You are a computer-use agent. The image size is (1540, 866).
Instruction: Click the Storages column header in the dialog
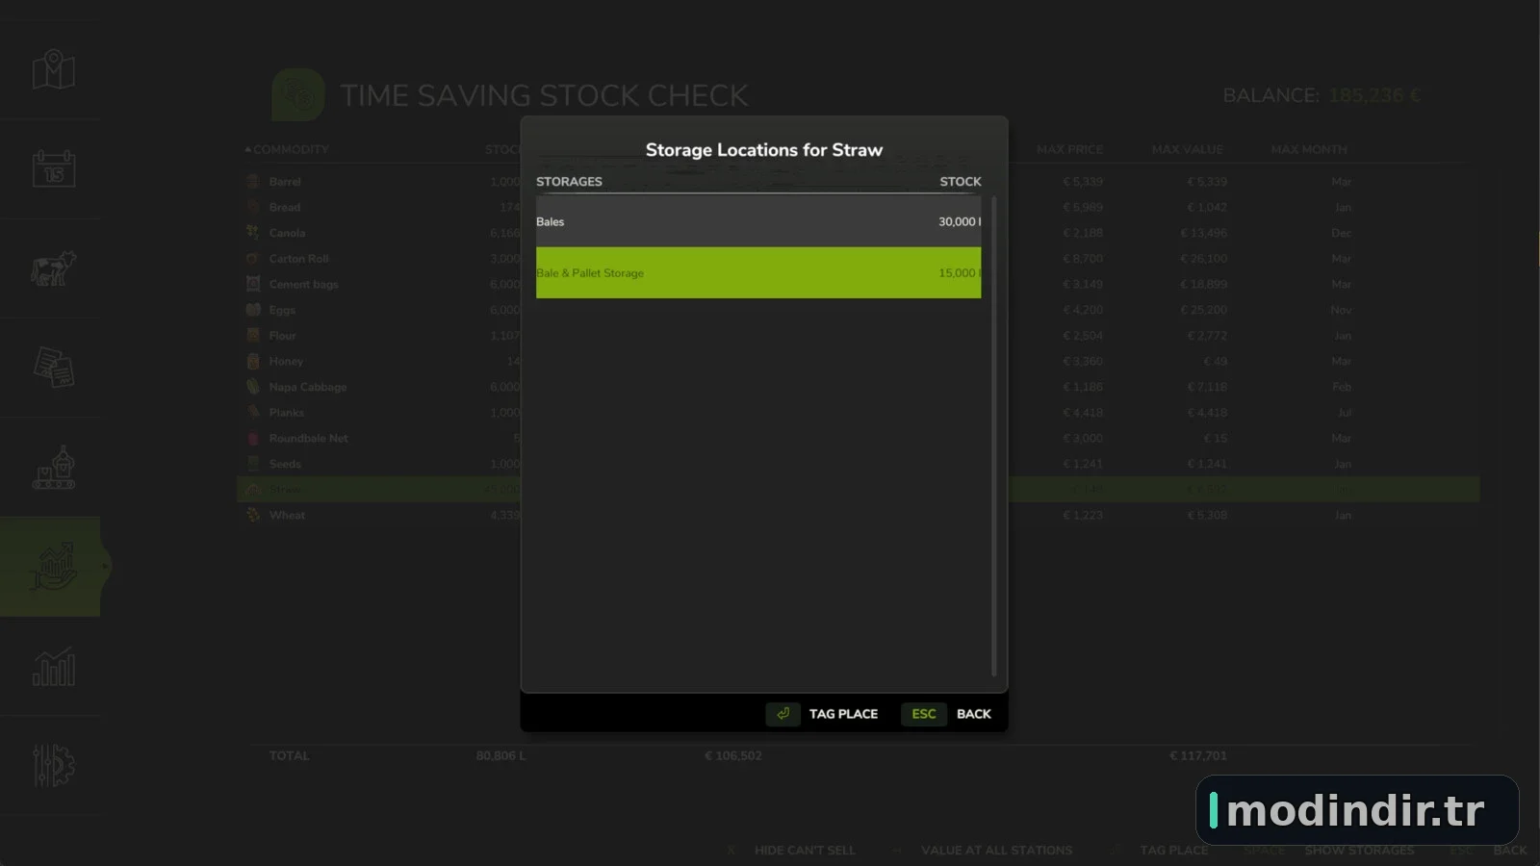[x=569, y=181]
